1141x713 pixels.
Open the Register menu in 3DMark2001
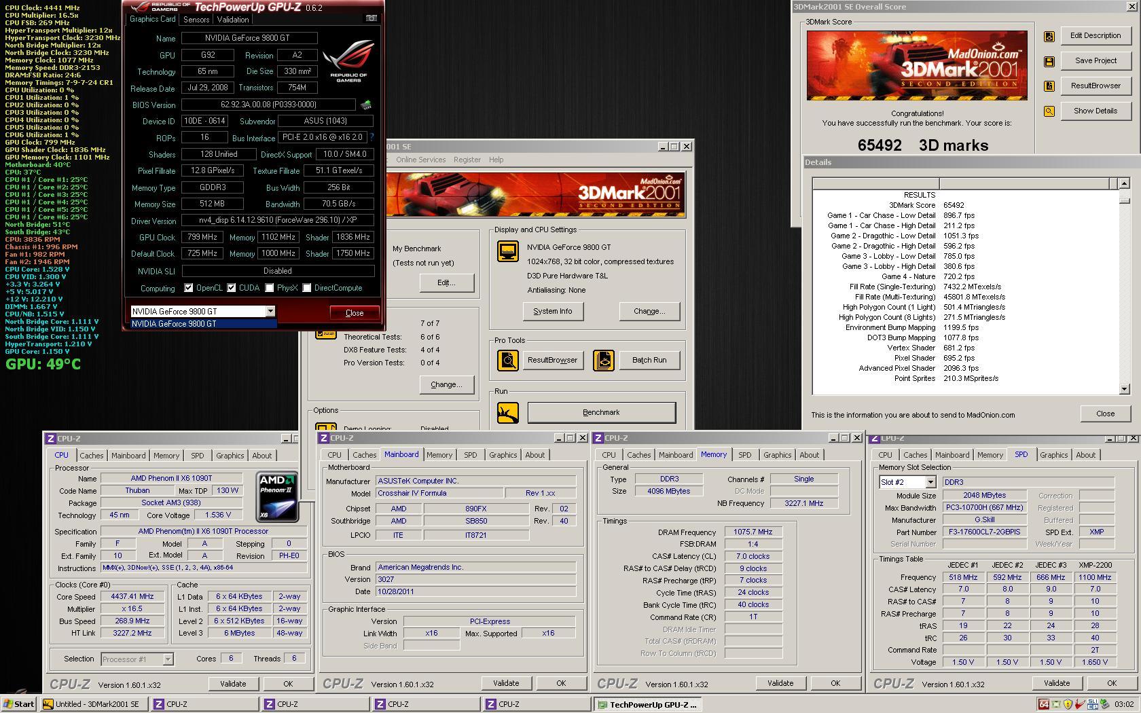[x=467, y=160]
